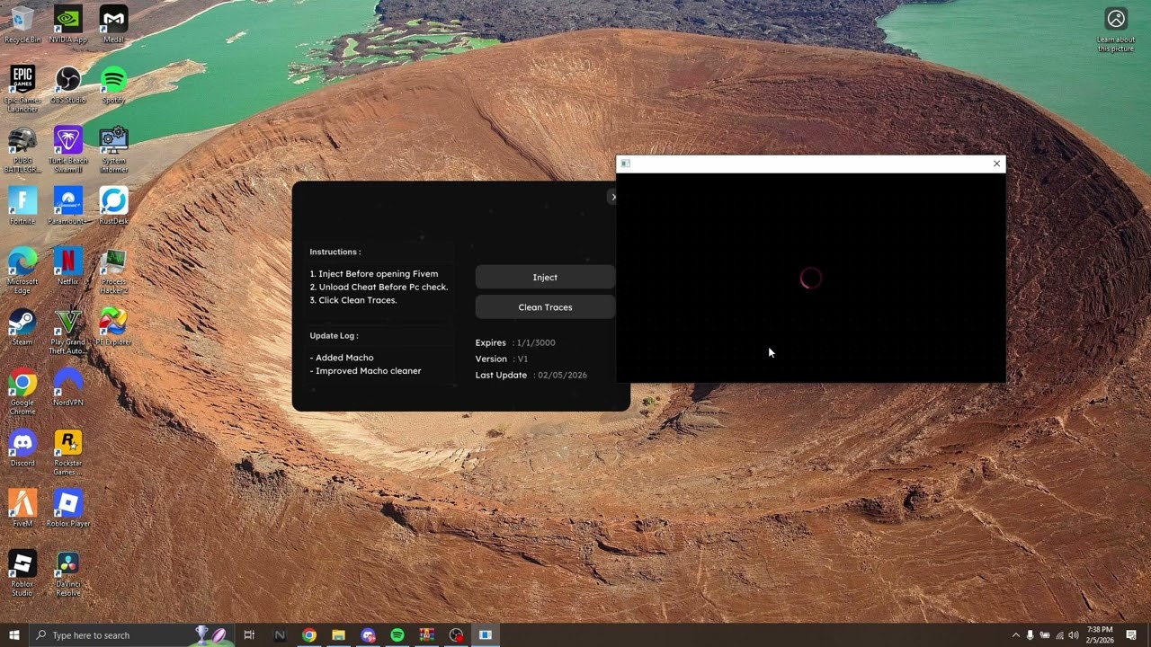Switch to Spotify on the taskbar
Viewport: 1151px width, 647px height.
pyautogui.click(x=397, y=635)
